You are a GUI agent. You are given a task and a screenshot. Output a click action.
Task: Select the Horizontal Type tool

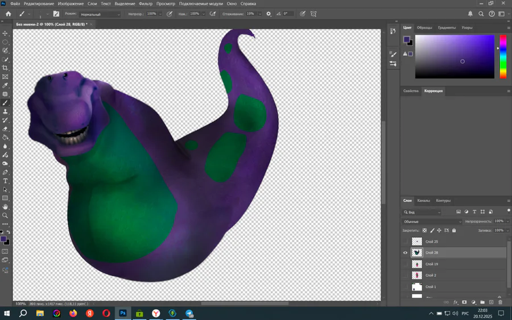pos(5,181)
